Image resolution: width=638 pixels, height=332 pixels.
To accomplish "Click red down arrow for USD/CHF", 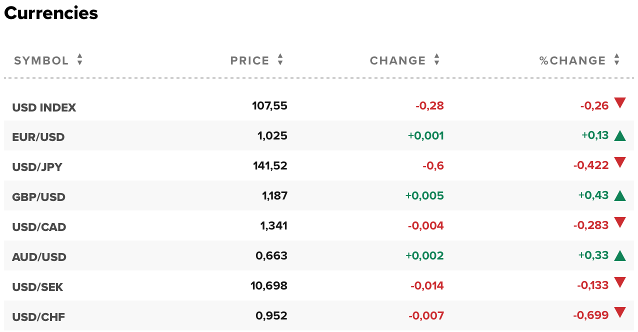I will point(620,312).
